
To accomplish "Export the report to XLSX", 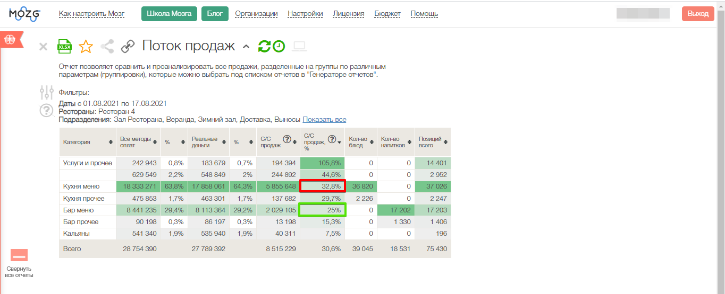I will point(65,47).
